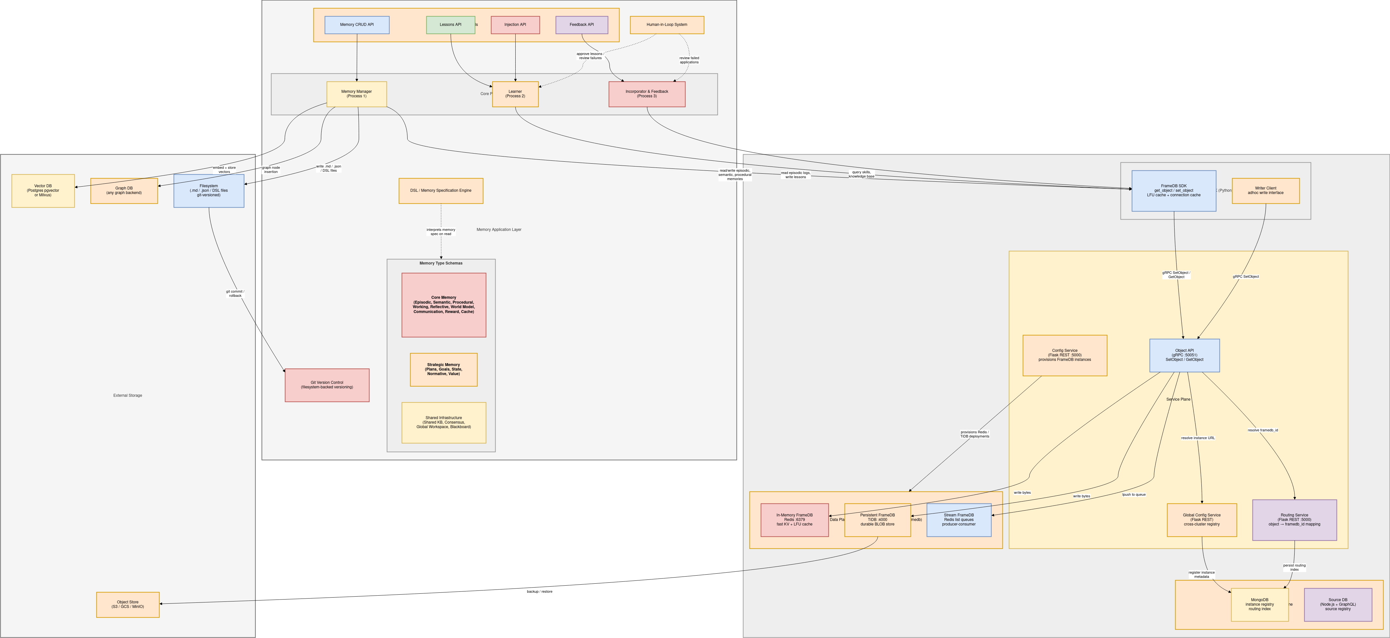Select the Shared Infrastructure node

[443, 422]
